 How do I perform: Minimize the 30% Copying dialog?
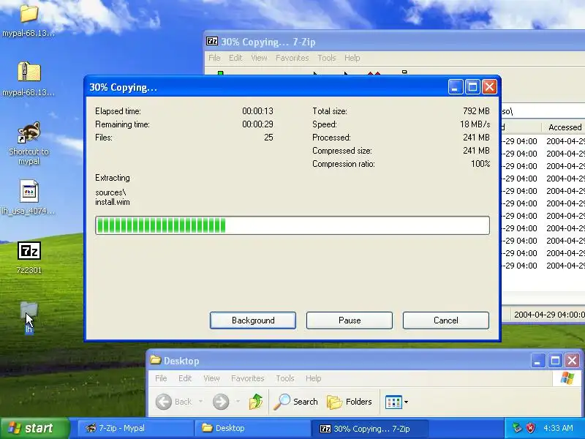click(455, 87)
